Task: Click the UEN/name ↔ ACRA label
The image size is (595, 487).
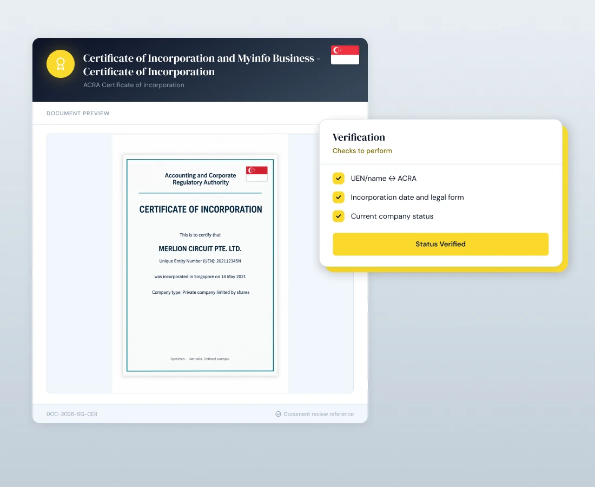Action: [x=384, y=178]
